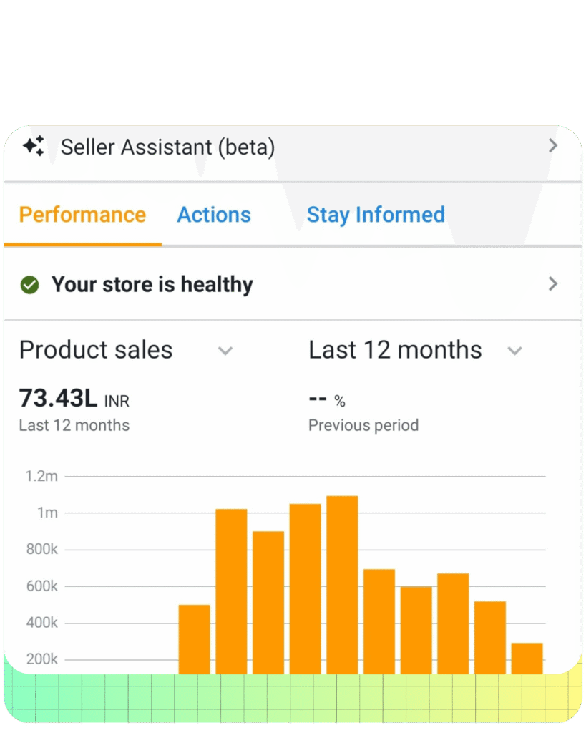This screenshot has width=586, height=733.
Task: Select the last, shortest bar in the chart
Action: pos(527,659)
